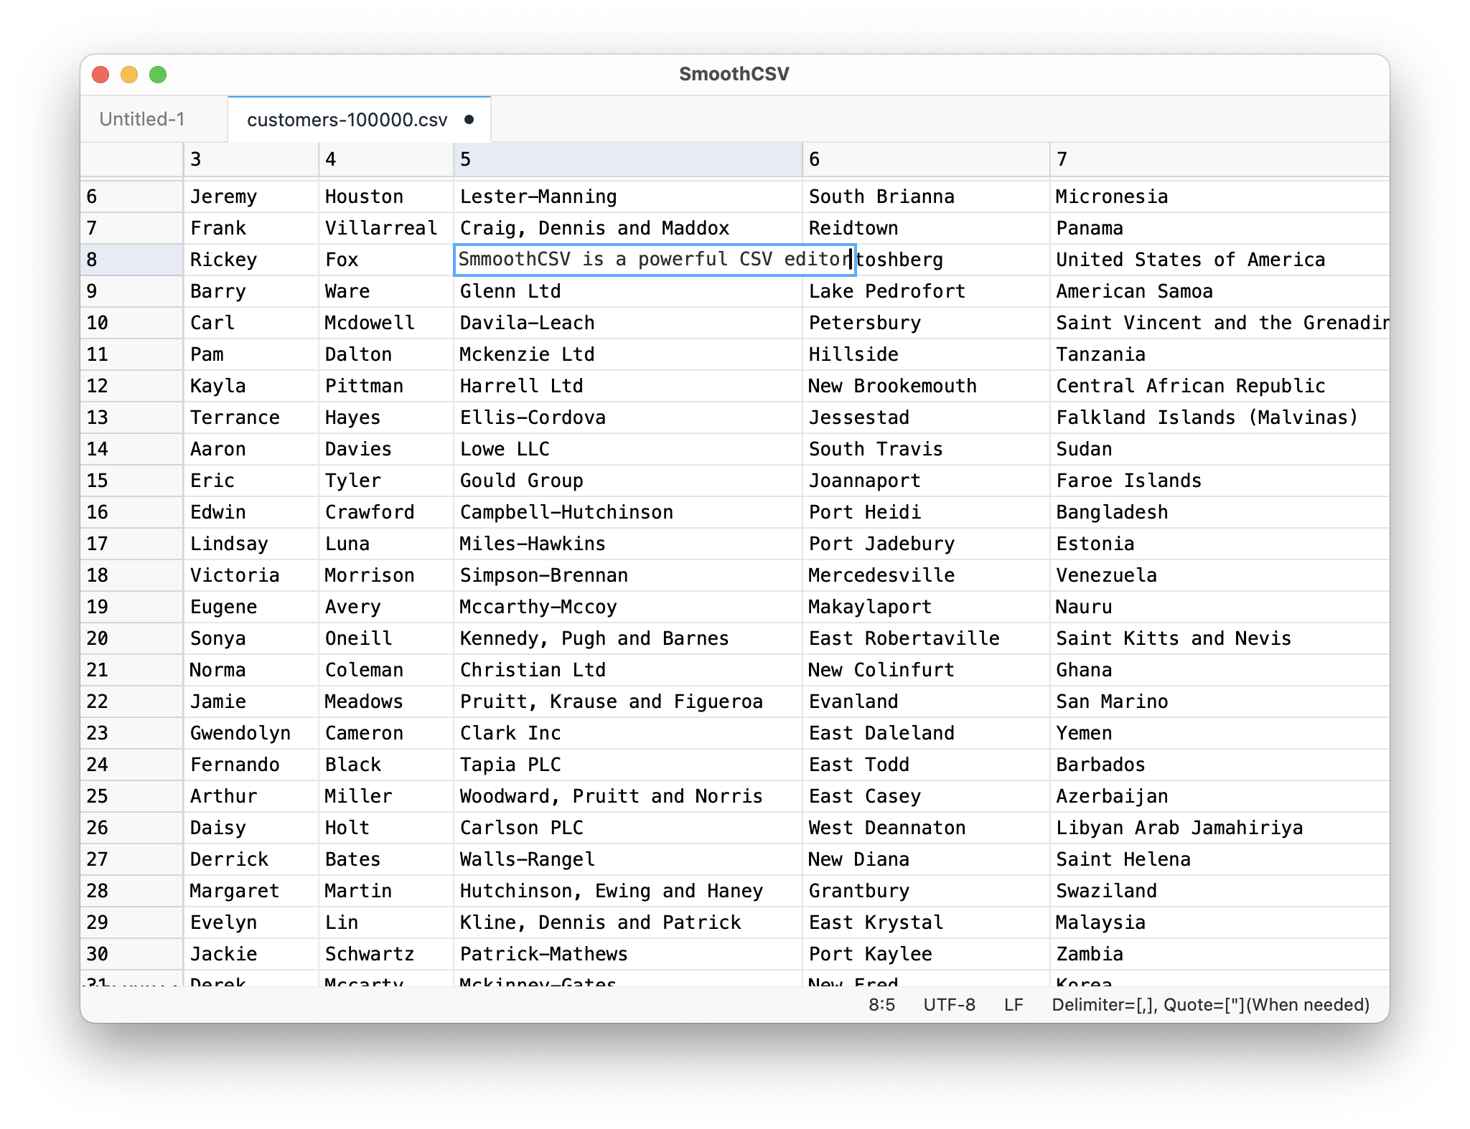The image size is (1470, 1129).
Task: Select cell 'Craig, Dennis and Maddox'
Action: (x=628, y=228)
